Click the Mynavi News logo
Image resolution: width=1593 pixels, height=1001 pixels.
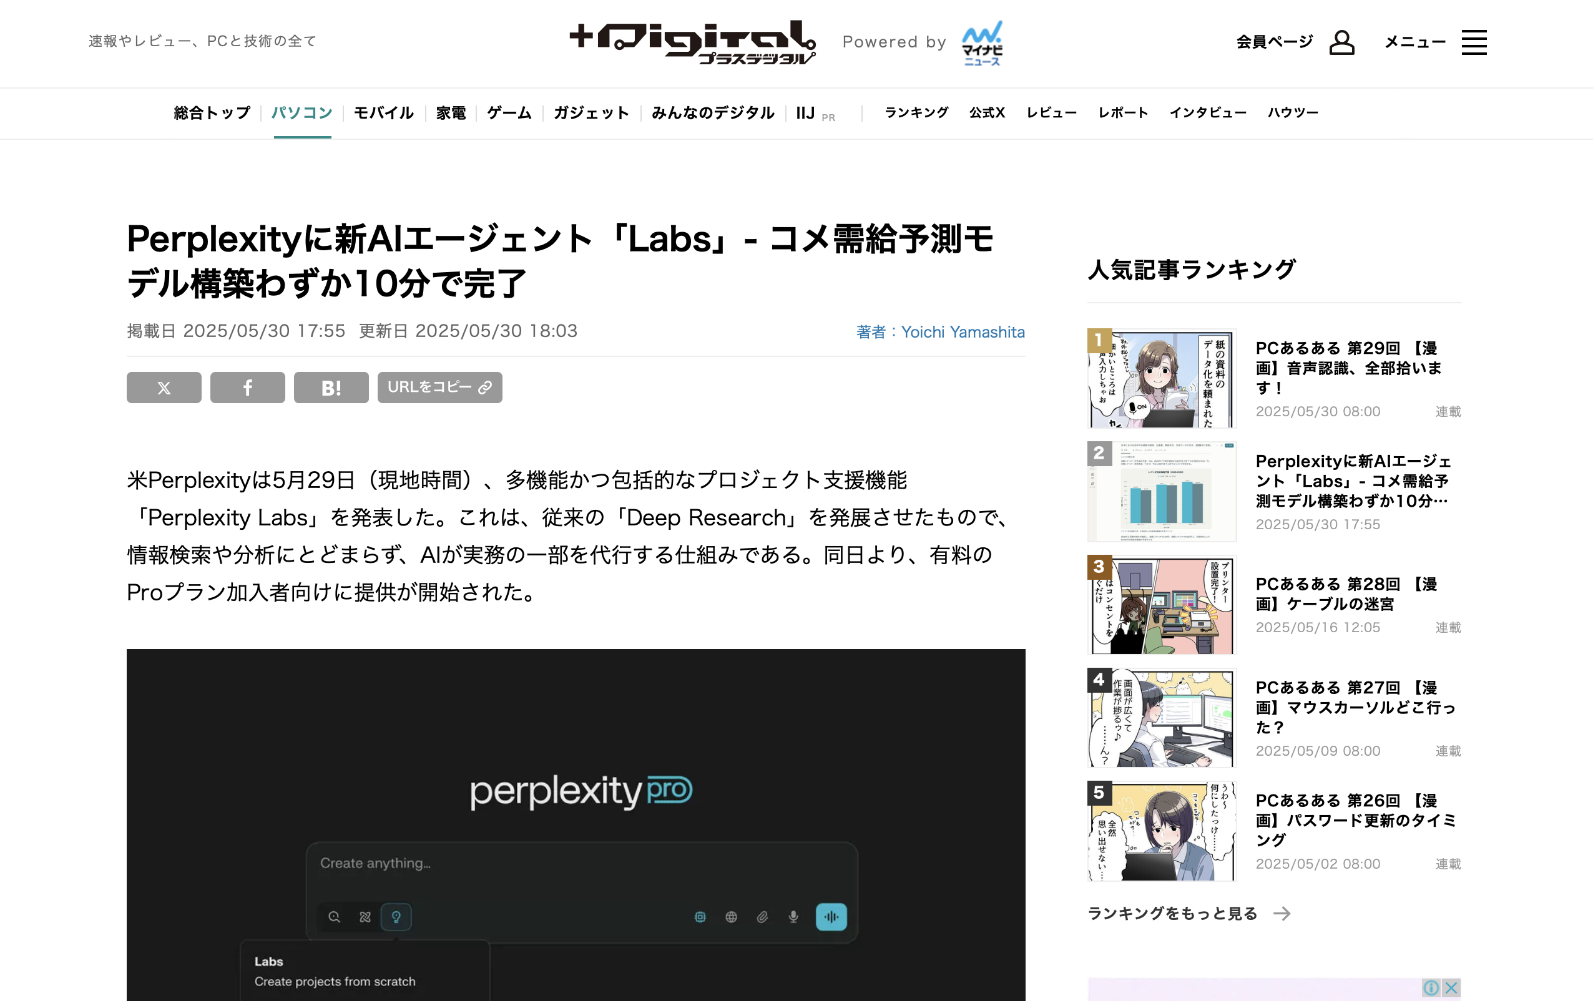pyautogui.click(x=982, y=42)
